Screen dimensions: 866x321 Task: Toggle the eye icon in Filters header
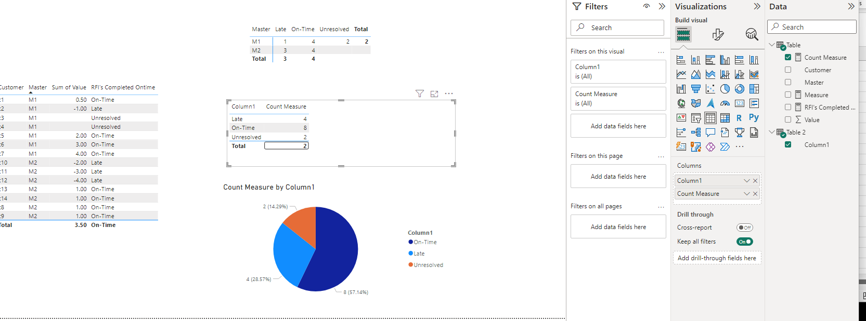coord(647,6)
